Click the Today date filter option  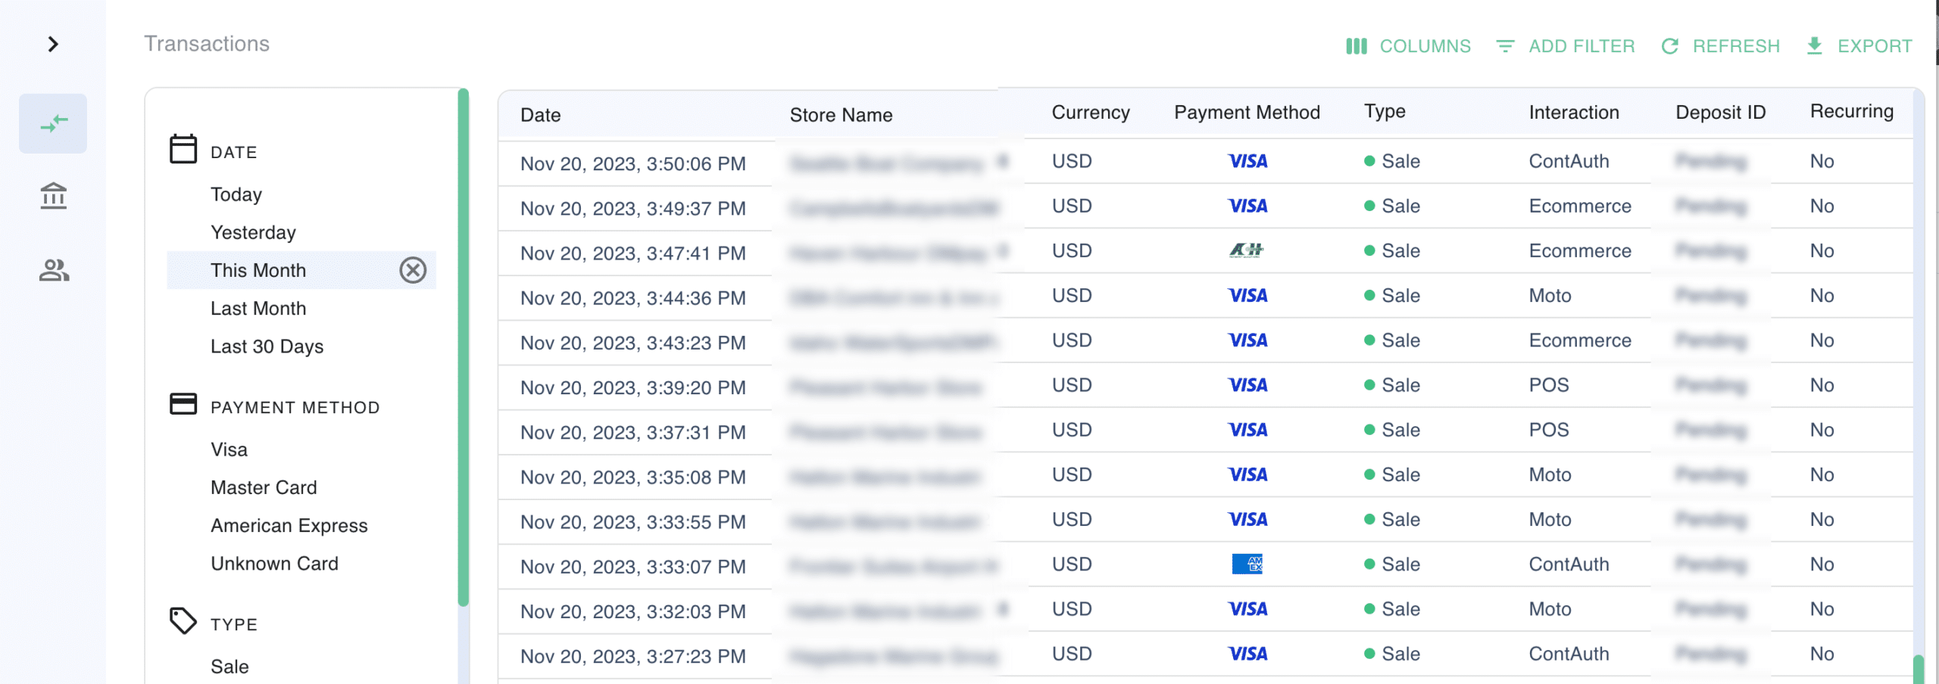click(x=236, y=194)
